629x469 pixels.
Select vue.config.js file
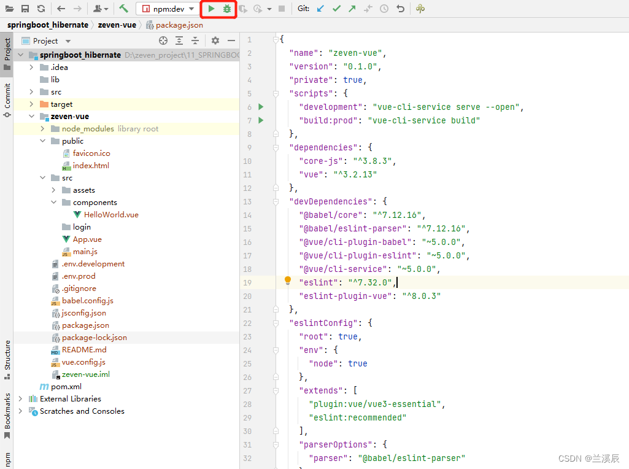click(x=83, y=362)
